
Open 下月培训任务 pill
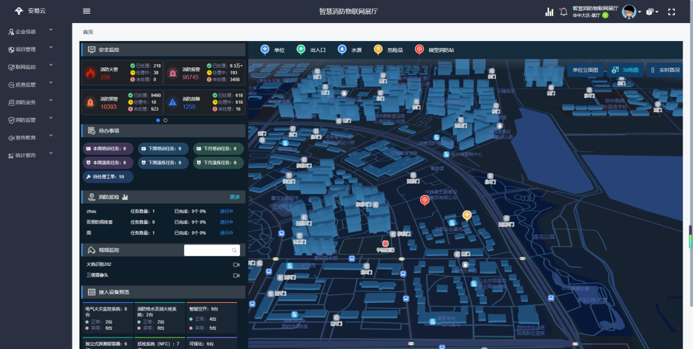pos(218,149)
